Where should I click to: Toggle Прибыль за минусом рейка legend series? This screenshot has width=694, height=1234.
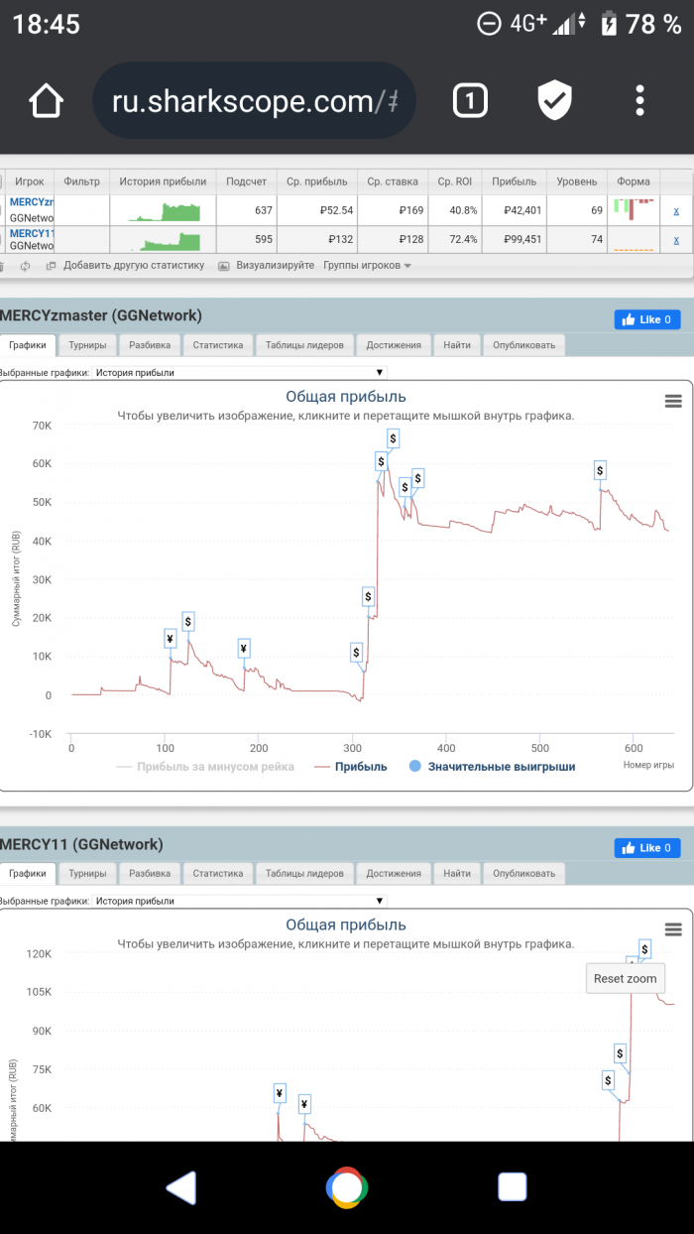[205, 767]
